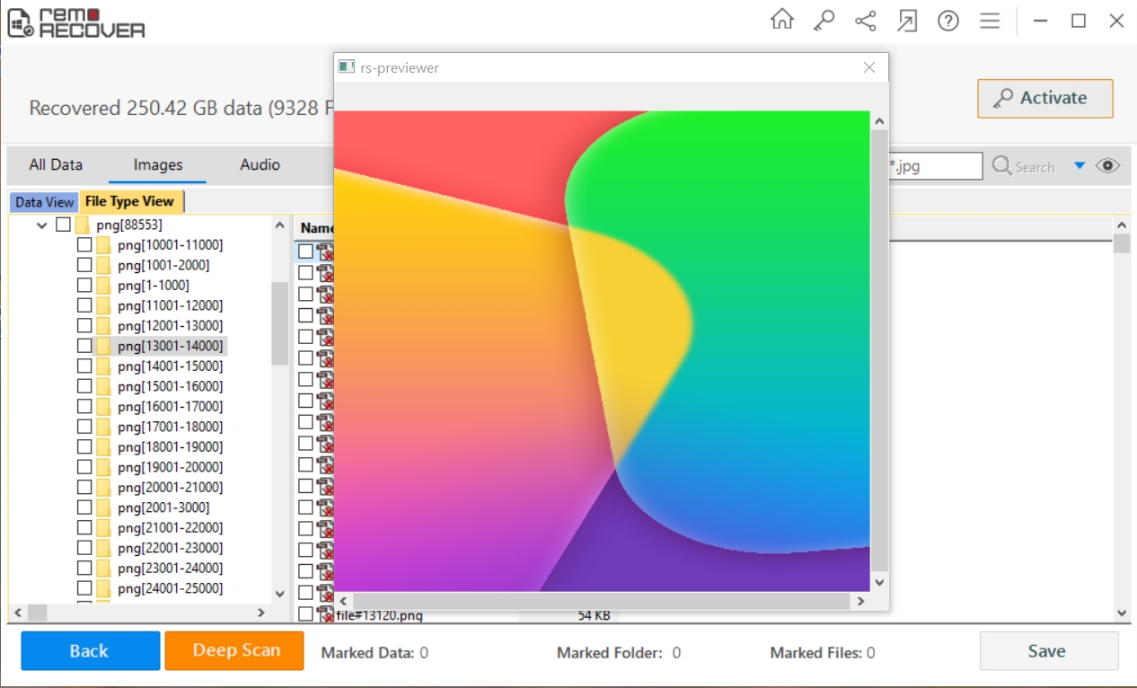
Task: Toggle the eye preview visibility icon
Action: point(1108,166)
